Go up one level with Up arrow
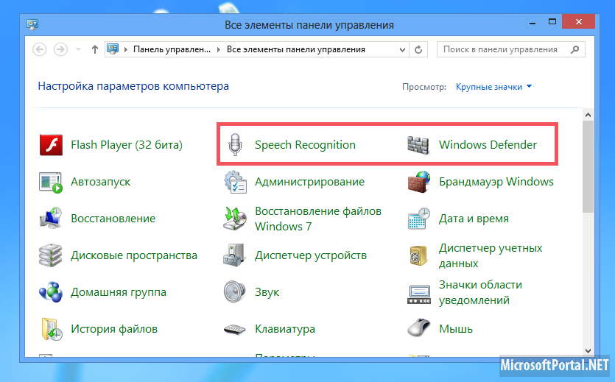Image resolution: width=615 pixels, height=382 pixels. point(94,49)
